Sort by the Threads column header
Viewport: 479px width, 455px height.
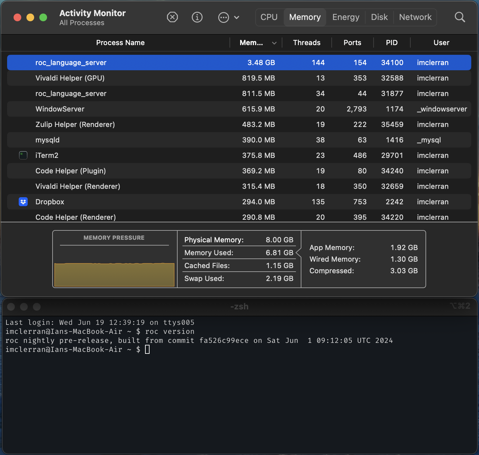[307, 43]
